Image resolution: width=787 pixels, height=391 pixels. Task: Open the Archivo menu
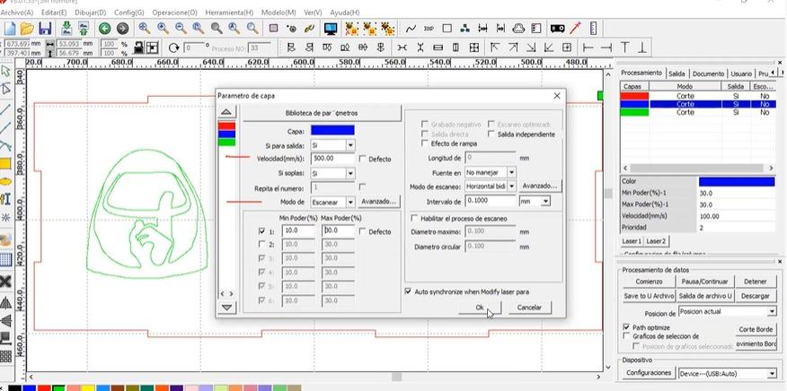click(x=16, y=12)
